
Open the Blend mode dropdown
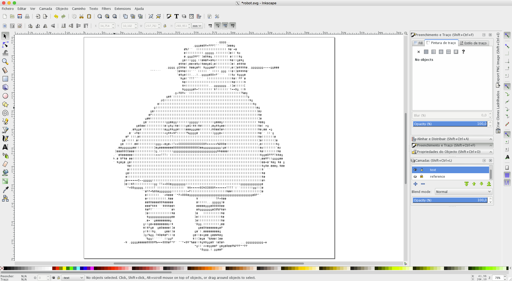(463, 192)
